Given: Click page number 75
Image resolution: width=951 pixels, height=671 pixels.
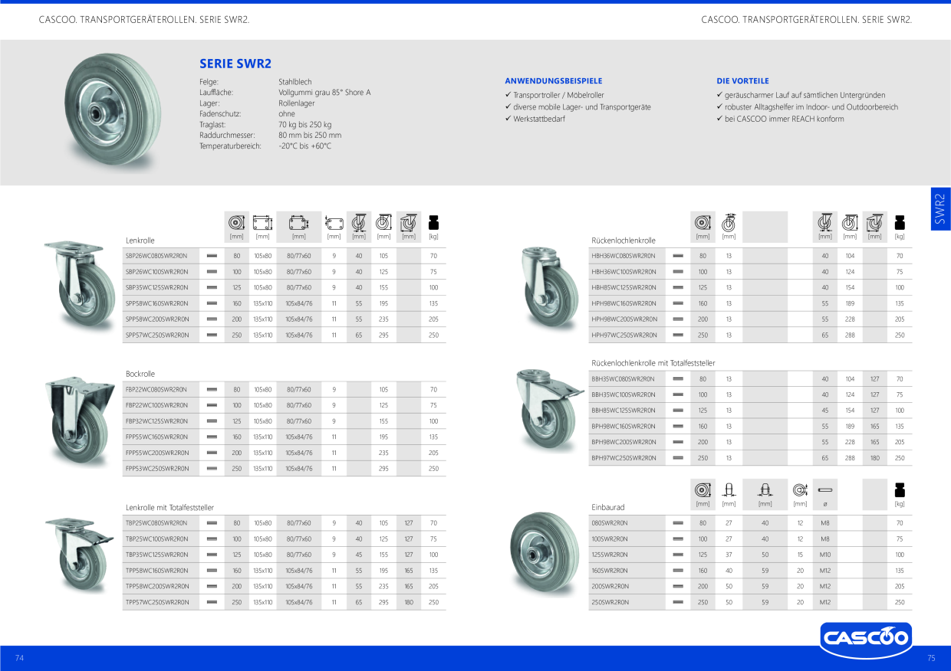Looking at the screenshot, I should 931,659.
